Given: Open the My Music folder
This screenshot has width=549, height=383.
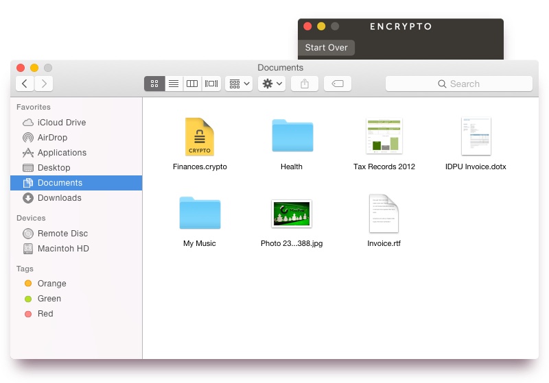Looking at the screenshot, I should click(x=199, y=213).
